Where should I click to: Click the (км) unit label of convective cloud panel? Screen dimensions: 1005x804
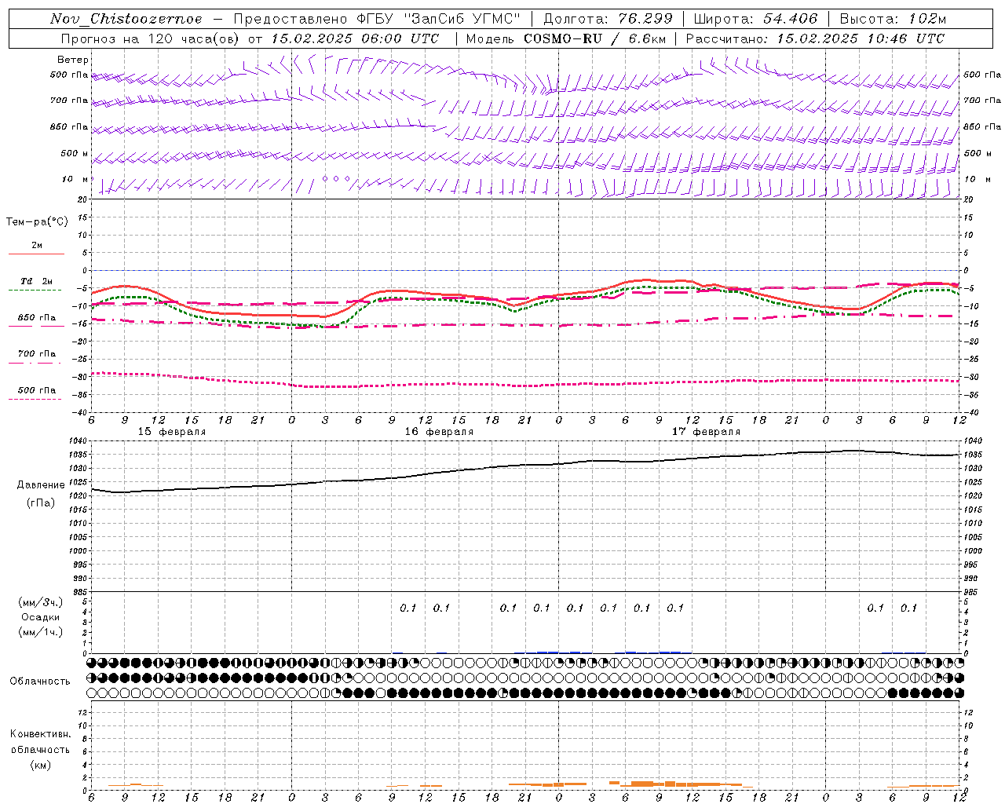coord(41,765)
